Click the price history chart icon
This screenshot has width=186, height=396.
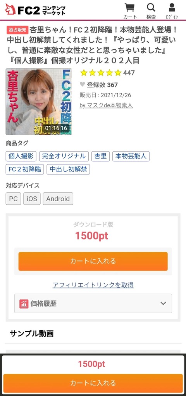click(24, 304)
